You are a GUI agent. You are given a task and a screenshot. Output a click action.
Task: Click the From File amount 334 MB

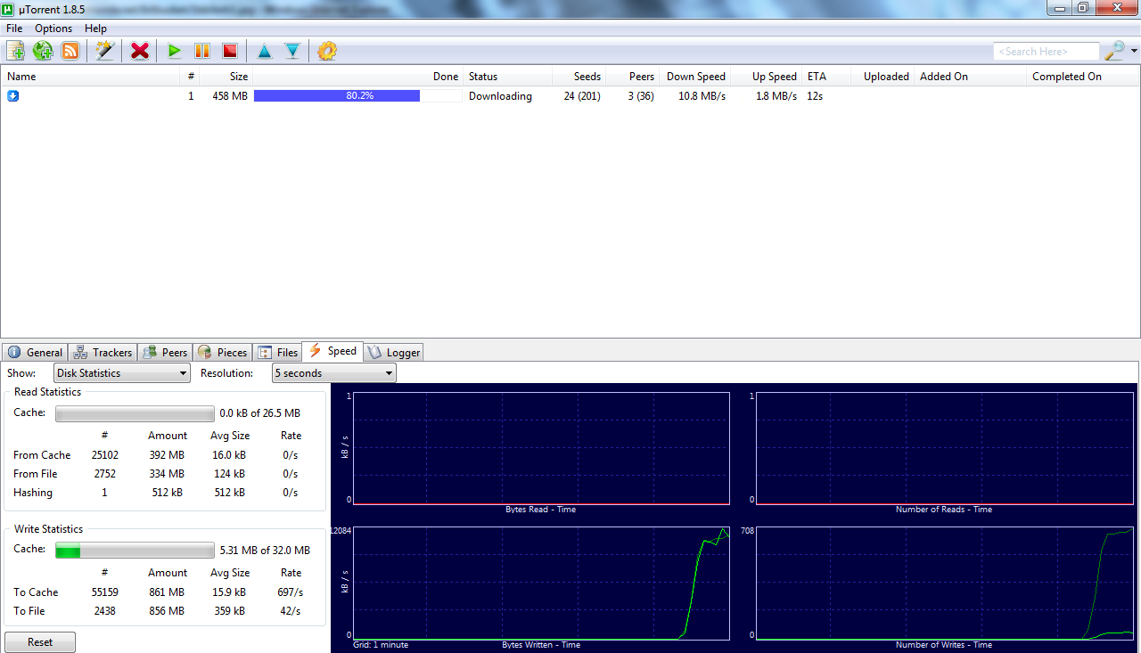(167, 474)
